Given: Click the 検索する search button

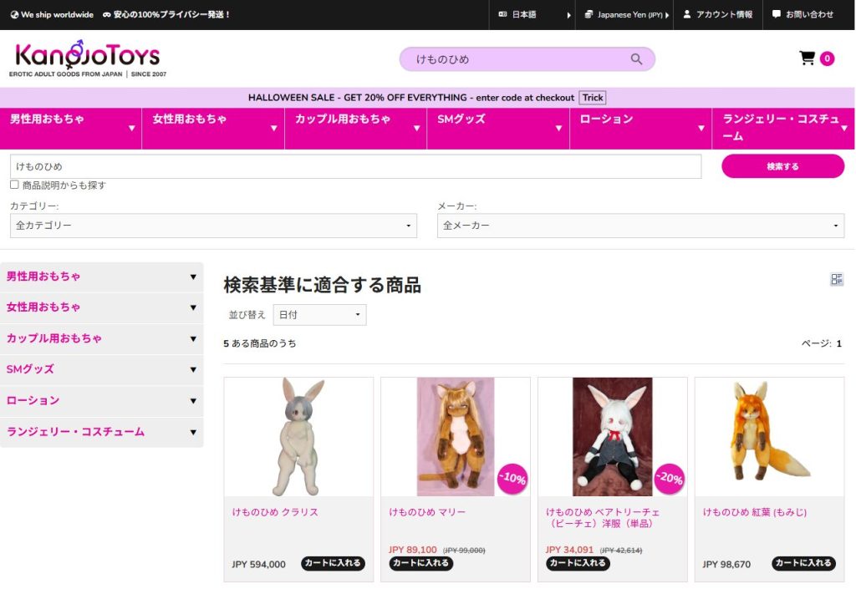Looking at the screenshot, I should pos(782,165).
